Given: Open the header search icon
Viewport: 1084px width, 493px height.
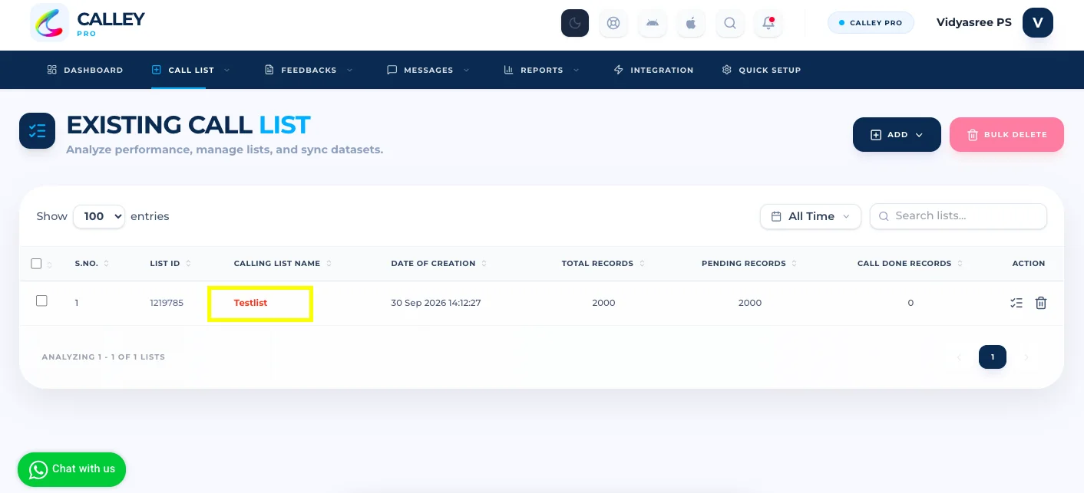Looking at the screenshot, I should coord(730,23).
